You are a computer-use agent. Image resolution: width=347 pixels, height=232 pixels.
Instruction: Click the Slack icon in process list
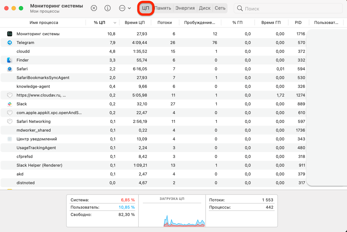coord(10,104)
